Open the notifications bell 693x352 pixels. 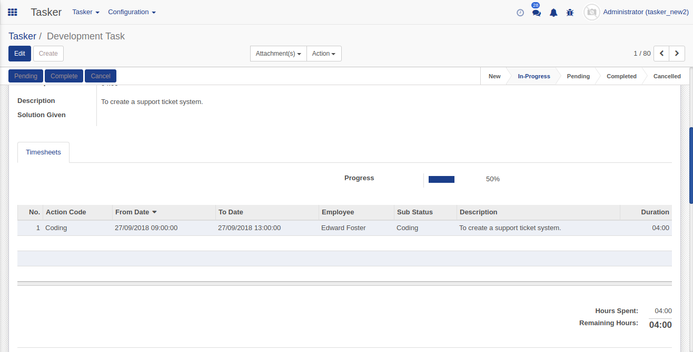coord(553,13)
